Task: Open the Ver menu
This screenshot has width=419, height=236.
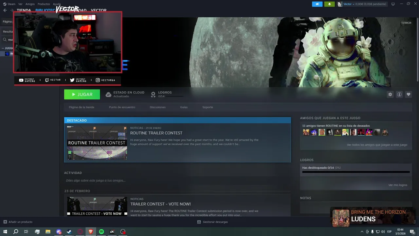Action: [x=20, y=4]
